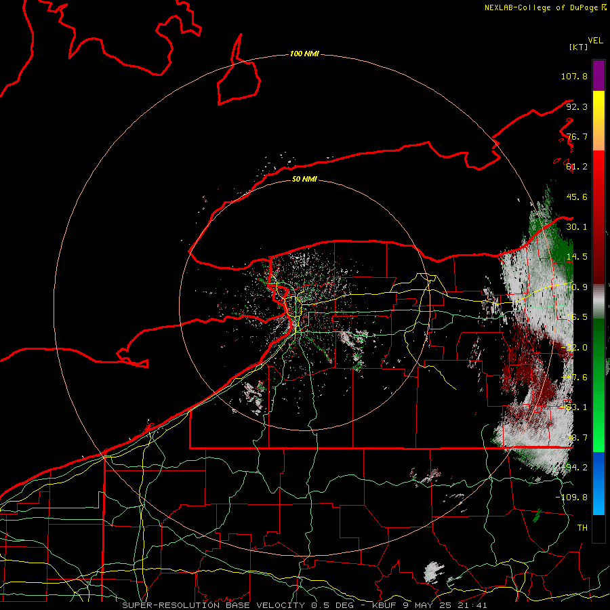The height and width of the screenshot is (610, 610).
Task: Click the -0.9 legend value
Action: [577, 287]
